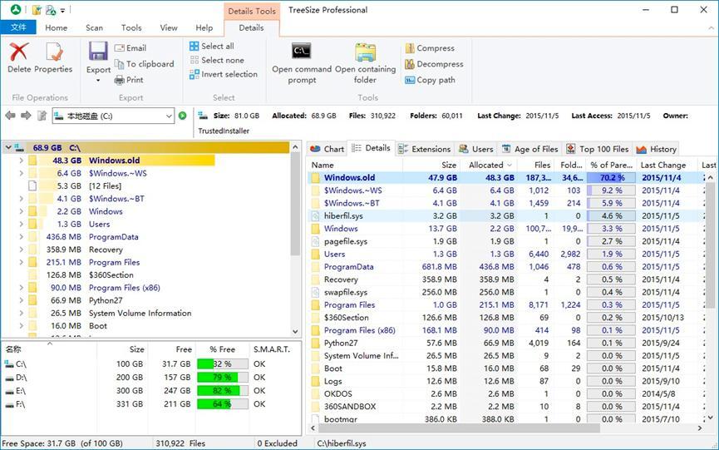Image resolution: width=719 pixels, height=450 pixels.
Task: Click the Open command prompt icon
Action: 301,54
